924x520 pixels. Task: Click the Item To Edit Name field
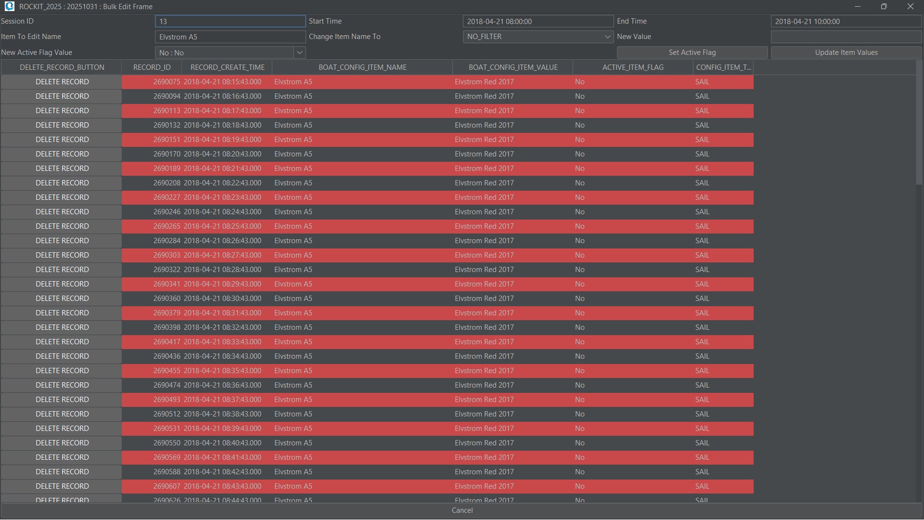point(230,37)
